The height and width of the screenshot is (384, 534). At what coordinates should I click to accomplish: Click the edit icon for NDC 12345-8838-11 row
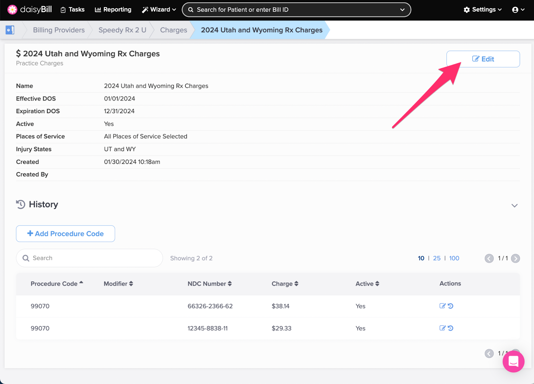(443, 328)
